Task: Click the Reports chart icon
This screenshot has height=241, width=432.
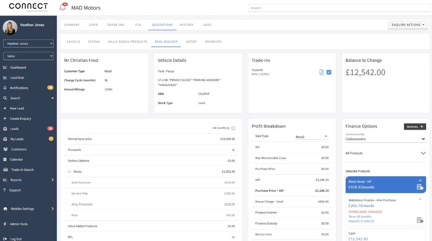Action: click(x=5, y=180)
